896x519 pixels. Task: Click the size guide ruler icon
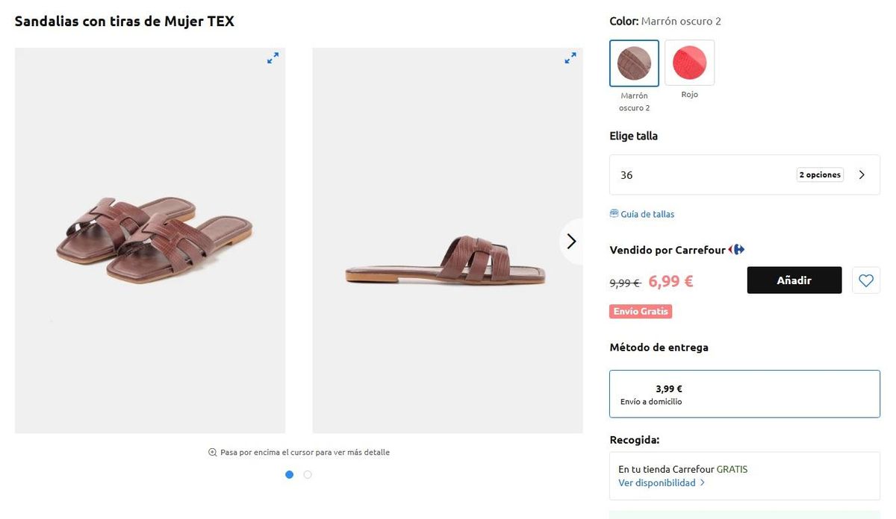tap(614, 214)
